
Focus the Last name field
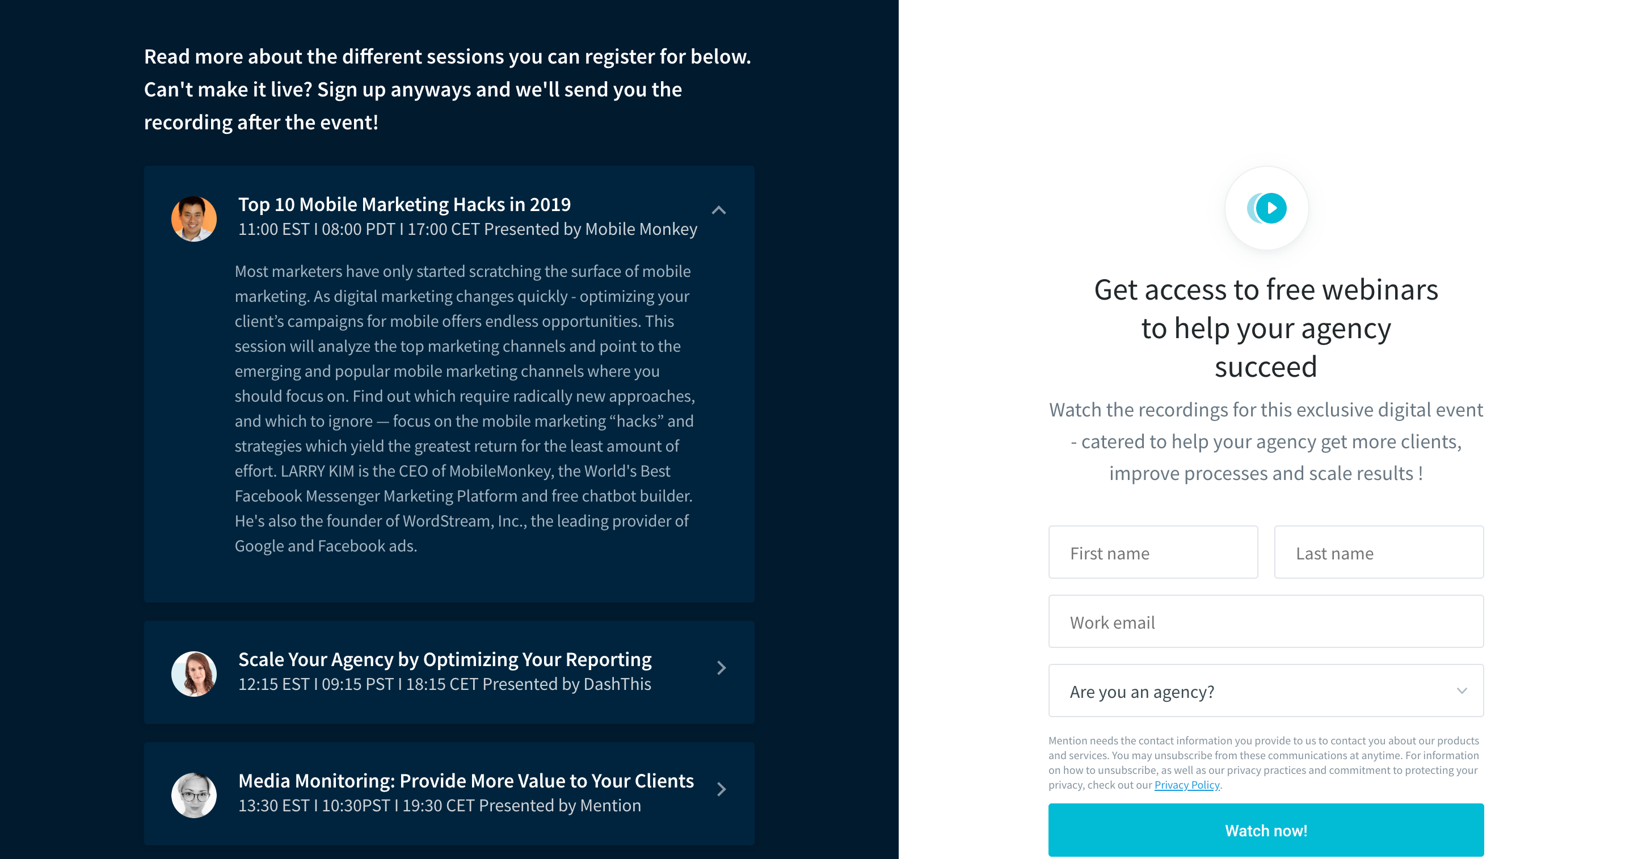pyautogui.click(x=1378, y=552)
